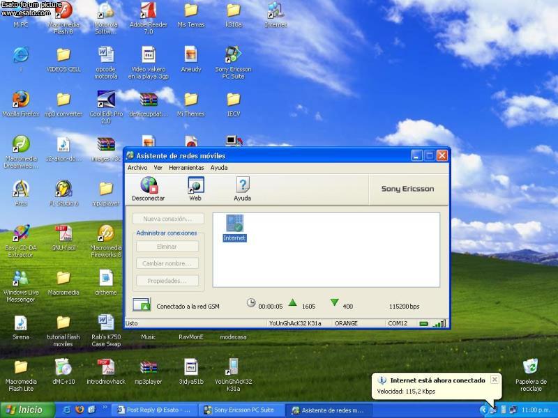The image size is (558, 418).
Task: Click the Eliminar button
Action: pos(167,247)
